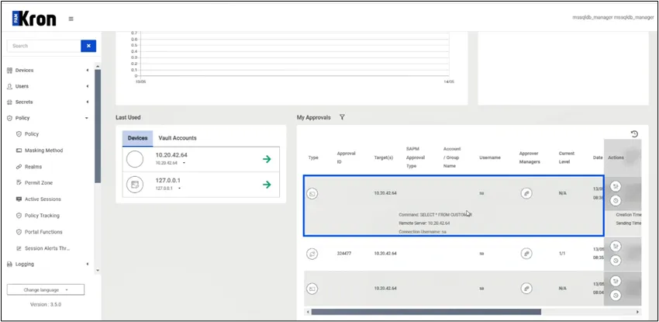
Task: Open the My Approvals filter funnel
Action: coord(342,117)
